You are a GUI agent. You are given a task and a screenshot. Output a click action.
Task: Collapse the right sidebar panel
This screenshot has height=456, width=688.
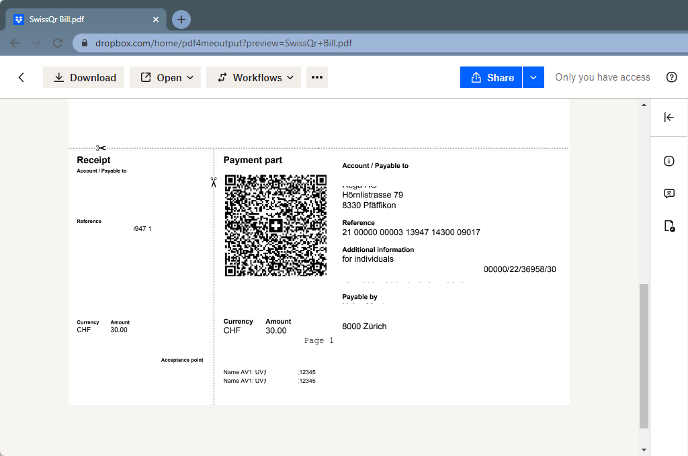tap(669, 117)
